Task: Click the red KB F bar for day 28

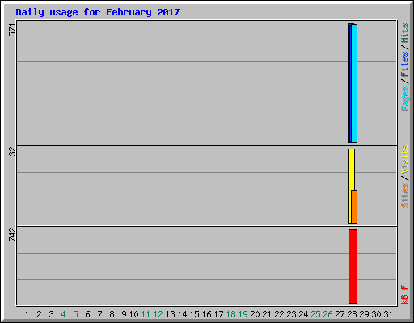Action: 353,266
